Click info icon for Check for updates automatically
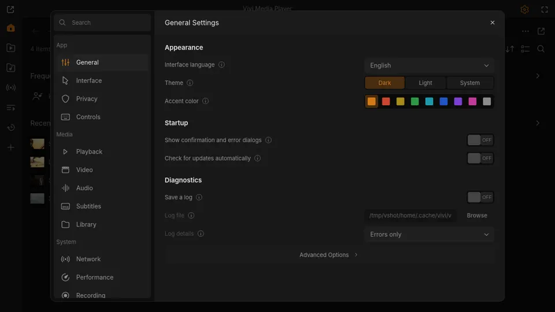Viewport: 555px width, 312px height. (258, 158)
